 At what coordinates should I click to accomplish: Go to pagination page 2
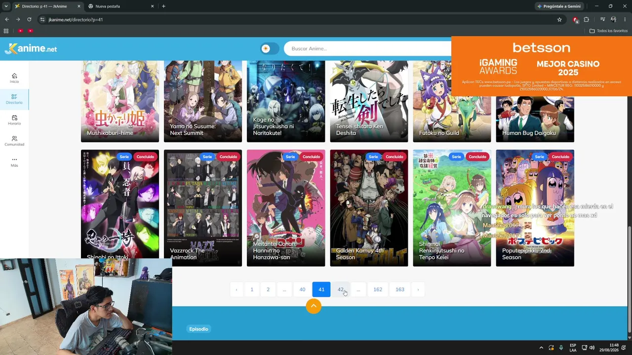pos(268,289)
